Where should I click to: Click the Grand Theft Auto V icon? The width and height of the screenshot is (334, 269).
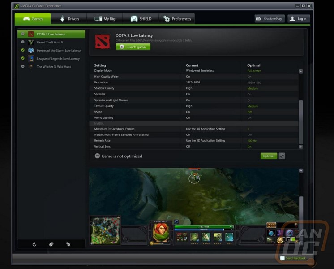pos(31,42)
